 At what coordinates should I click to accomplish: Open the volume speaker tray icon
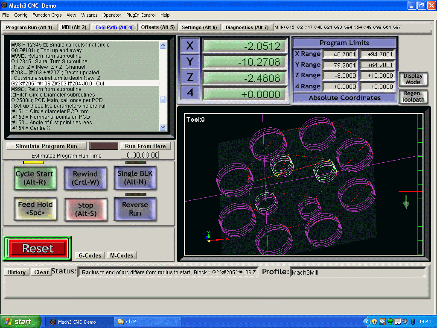click(405, 322)
